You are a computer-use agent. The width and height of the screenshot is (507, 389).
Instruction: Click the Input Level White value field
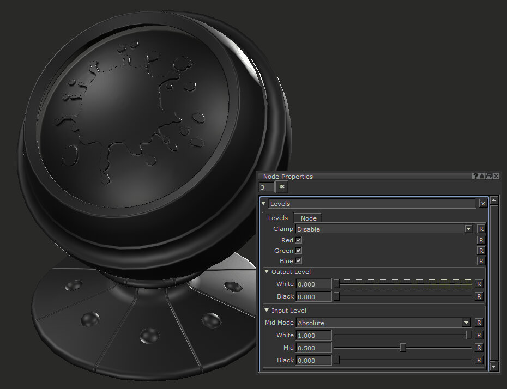tap(313, 335)
